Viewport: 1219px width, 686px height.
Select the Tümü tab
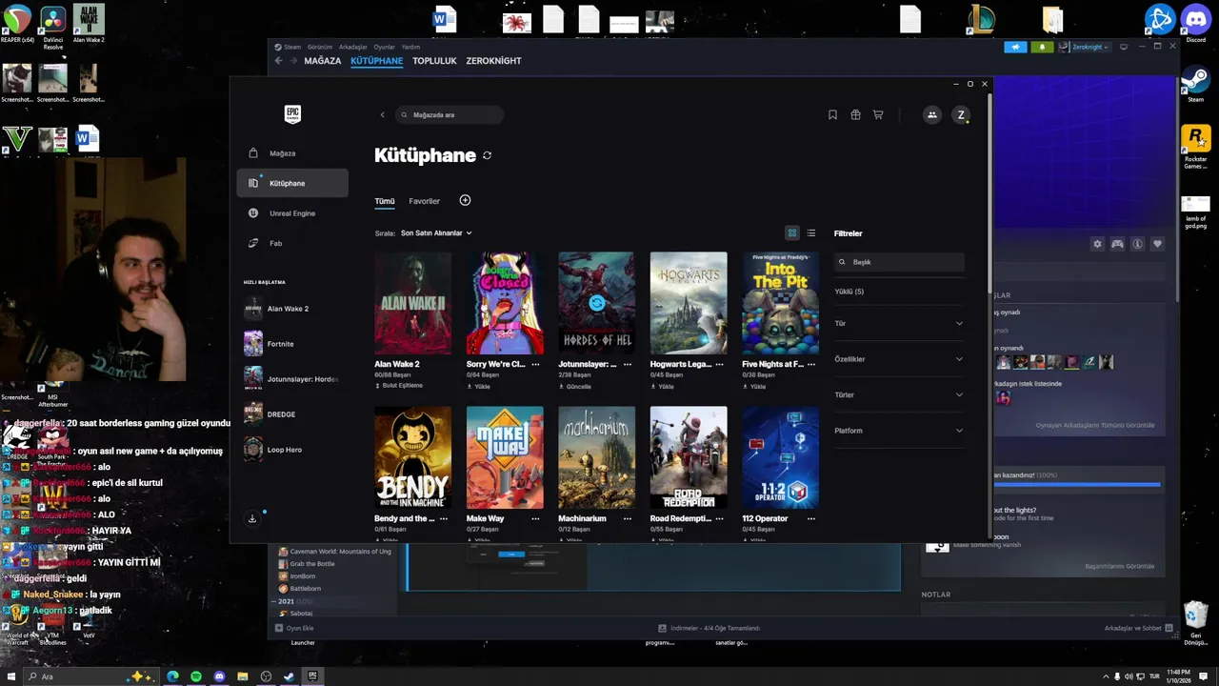384,201
